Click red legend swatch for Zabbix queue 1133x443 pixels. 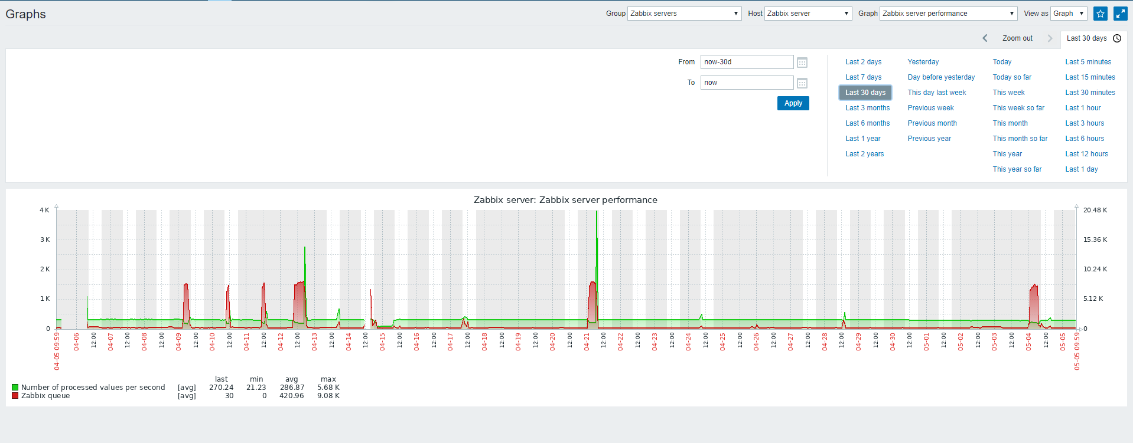coord(15,396)
